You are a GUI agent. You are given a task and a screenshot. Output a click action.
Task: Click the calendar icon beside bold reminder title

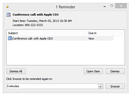[8, 15]
